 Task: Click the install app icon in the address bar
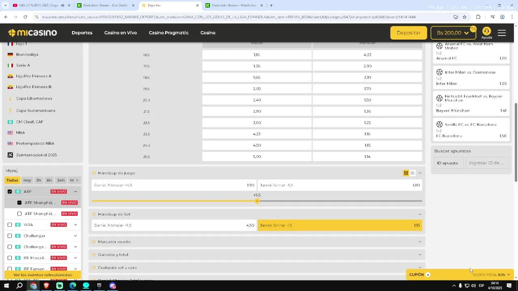tap(456, 17)
